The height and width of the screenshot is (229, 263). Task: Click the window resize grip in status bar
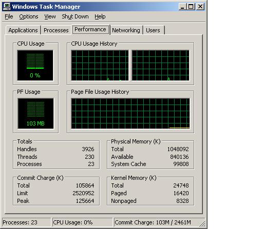coord(203,224)
